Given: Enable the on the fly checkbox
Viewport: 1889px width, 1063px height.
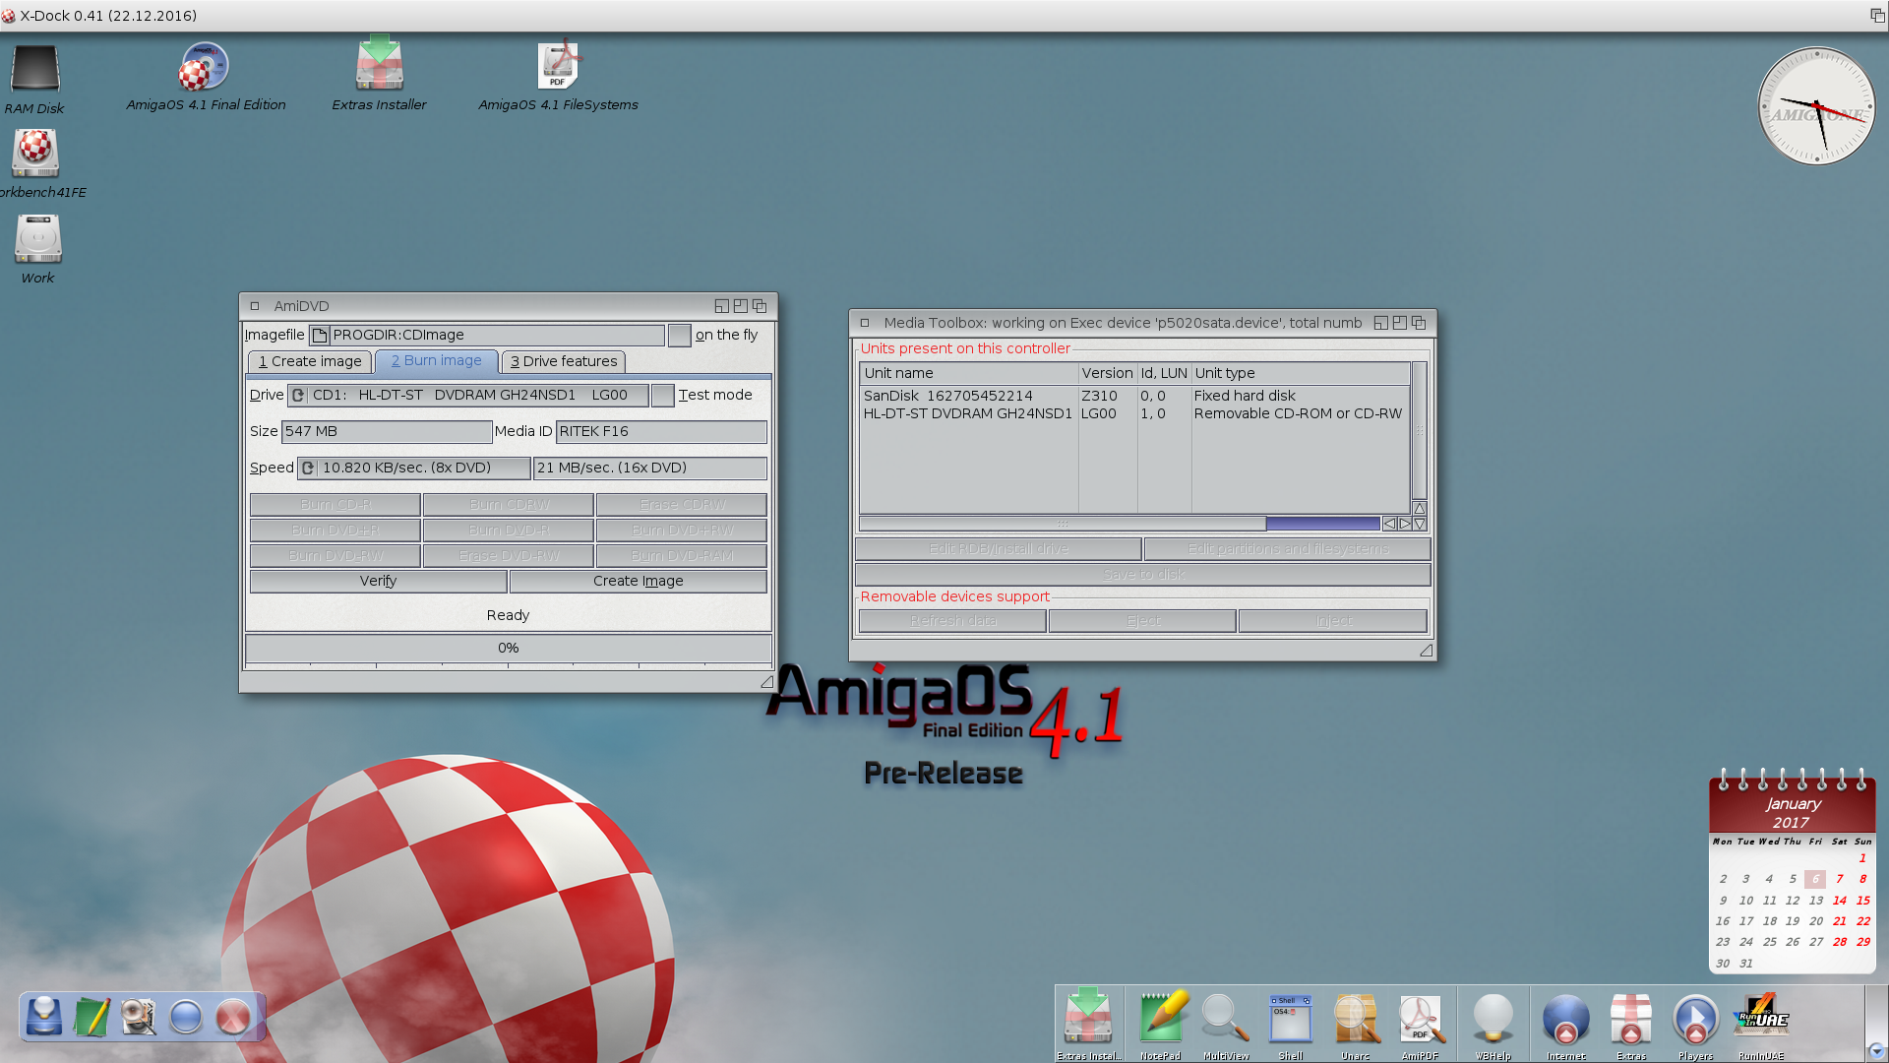Looking at the screenshot, I should pyautogui.click(x=679, y=336).
